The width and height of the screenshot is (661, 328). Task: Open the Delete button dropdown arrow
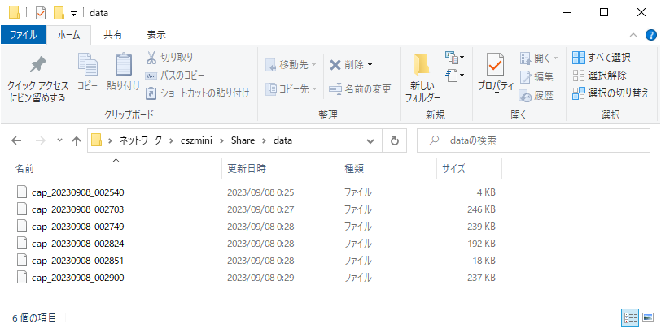pyautogui.click(x=370, y=65)
